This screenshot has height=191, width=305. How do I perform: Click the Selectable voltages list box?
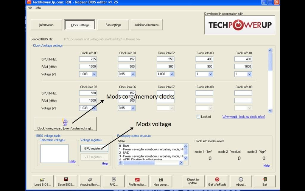[55, 154]
